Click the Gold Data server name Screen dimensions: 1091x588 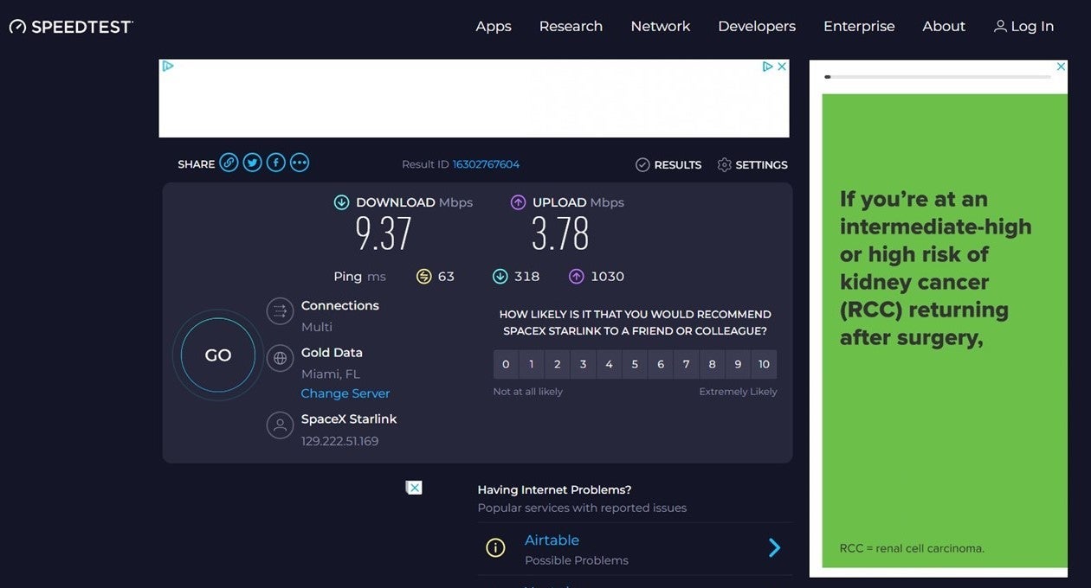332,353
